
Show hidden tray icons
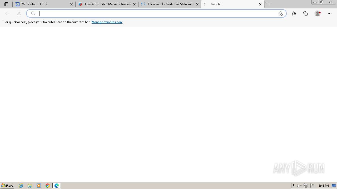[x=294, y=186]
